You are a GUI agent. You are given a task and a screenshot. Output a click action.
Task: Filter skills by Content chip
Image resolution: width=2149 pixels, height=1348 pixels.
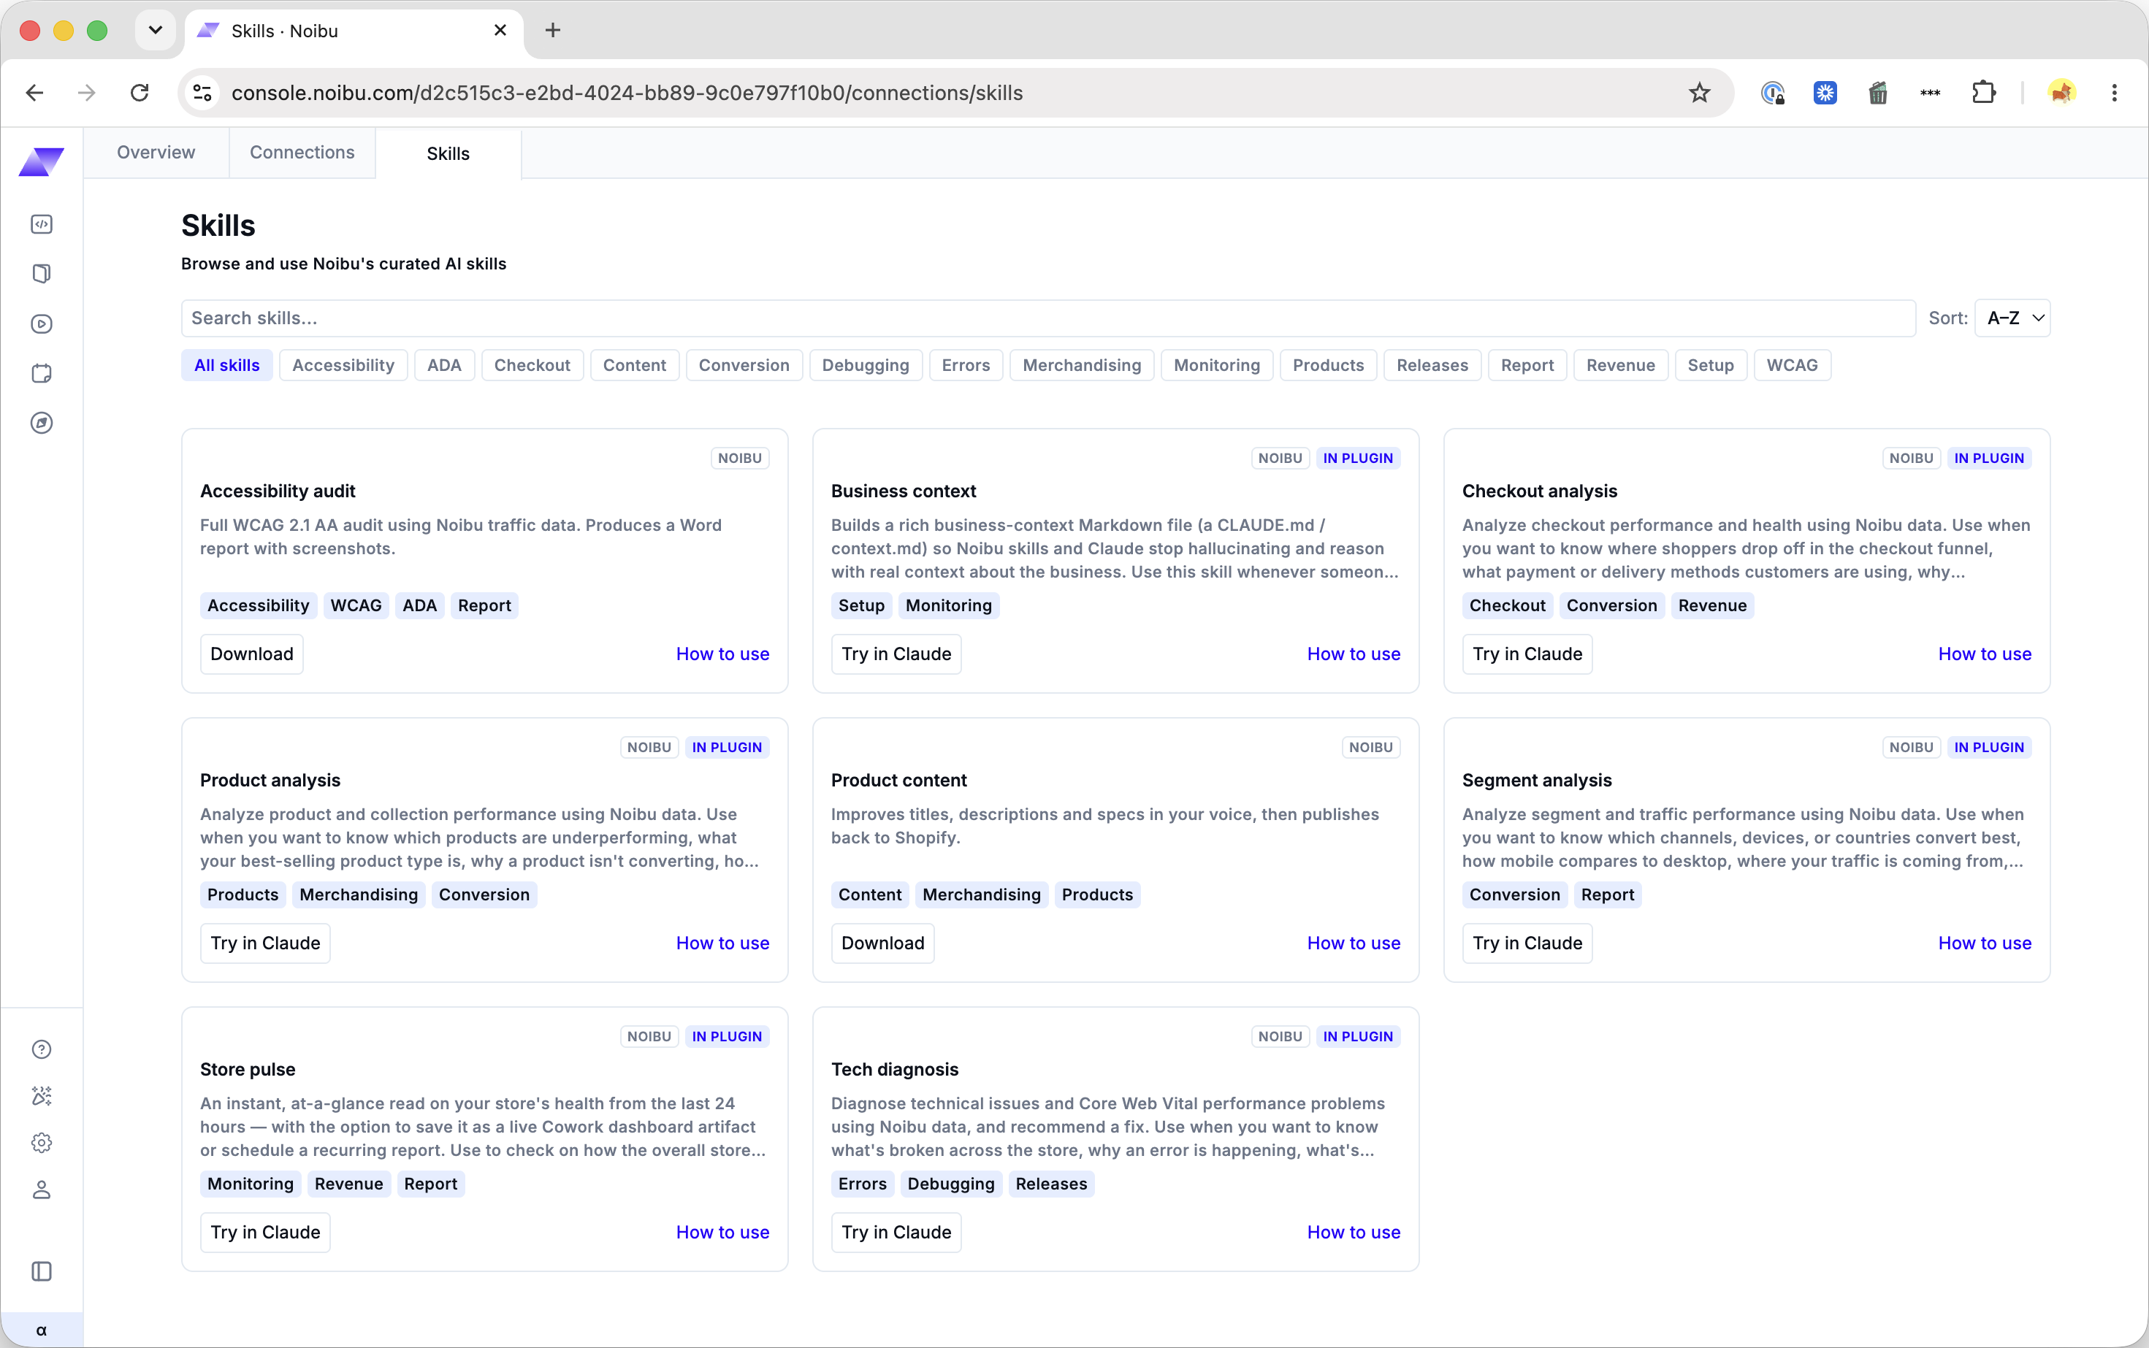pyautogui.click(x=635, y=364)
